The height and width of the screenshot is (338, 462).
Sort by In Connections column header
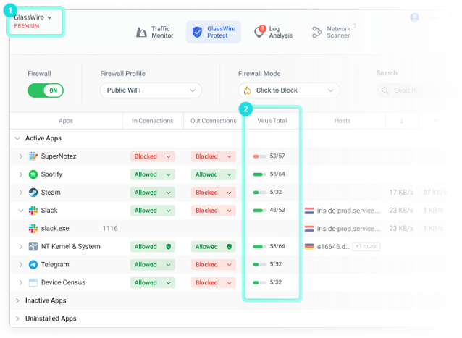pos(153,121)
